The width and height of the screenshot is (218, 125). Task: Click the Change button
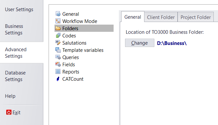coord(140,43)
